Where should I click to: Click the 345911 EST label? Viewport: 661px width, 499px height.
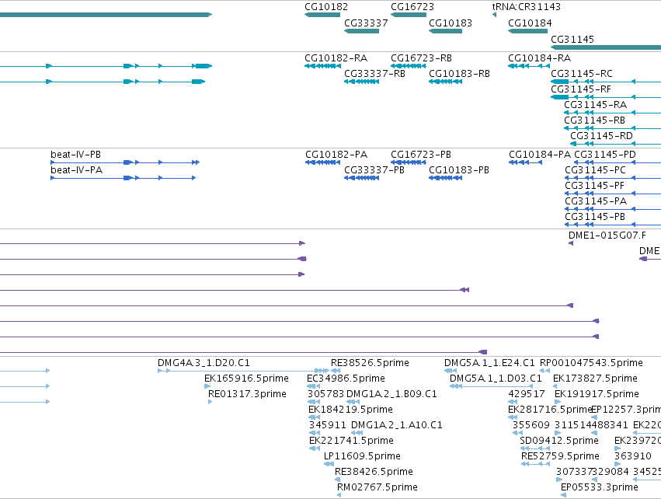pyautogui.click(x=327, y=426)
